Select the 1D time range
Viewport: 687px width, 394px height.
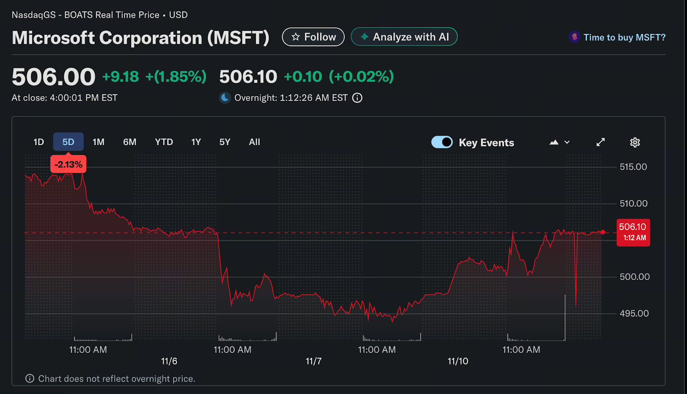39,142
